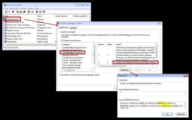Select Common - Standardschutz category

click(71, 60)
